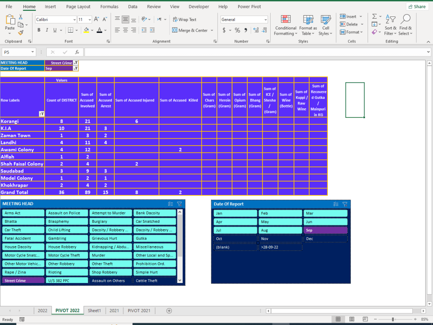Toggle bold formatting in the Font group
This screenshot has height=325, width=433.
click(39, 29)
